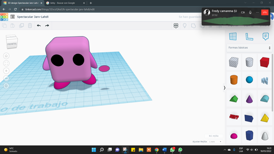Viewport: 274px width, 154px height.
Task: Open the Ajustar Rejilla 1 mm dropdown
Action: [215, 142]
